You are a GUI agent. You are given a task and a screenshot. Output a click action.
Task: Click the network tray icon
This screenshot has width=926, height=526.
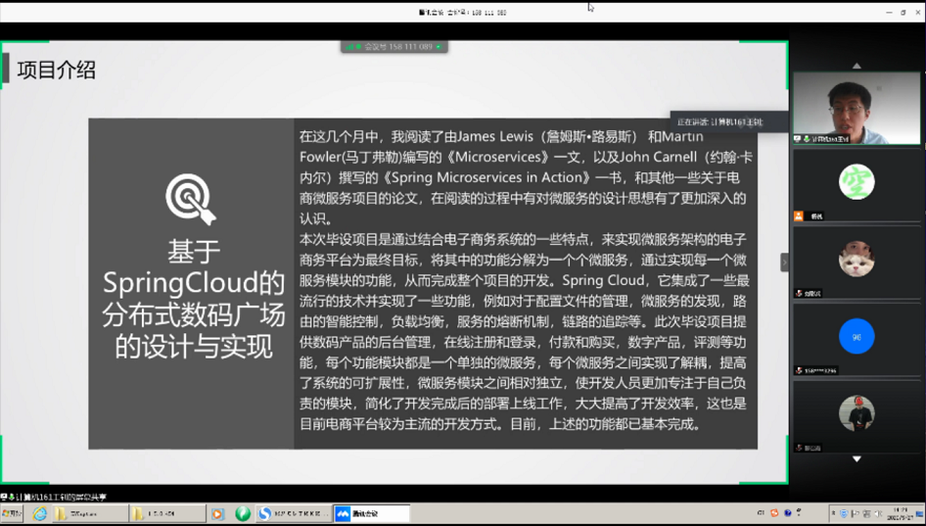coord(866,513)
